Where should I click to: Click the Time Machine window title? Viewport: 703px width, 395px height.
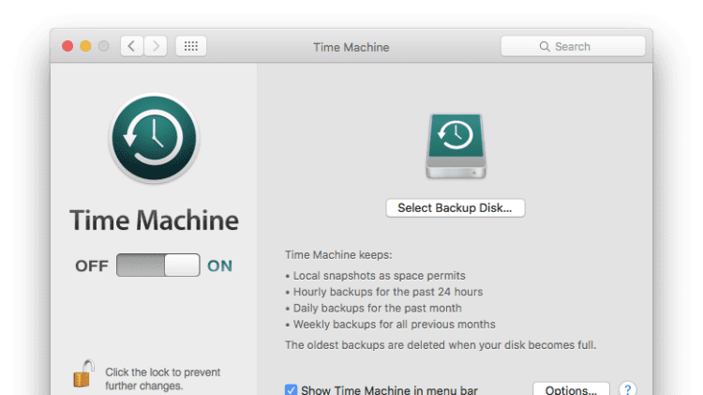[351, 47]
